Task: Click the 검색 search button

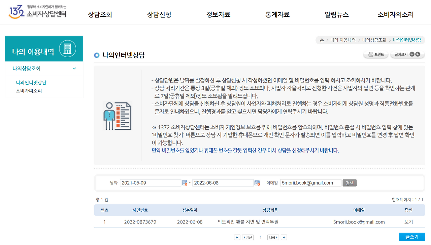Action: click(349, 182)
